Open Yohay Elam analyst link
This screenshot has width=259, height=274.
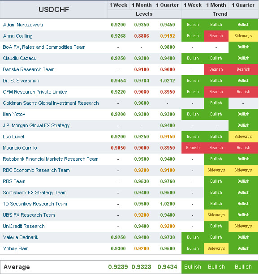[16, 248]
